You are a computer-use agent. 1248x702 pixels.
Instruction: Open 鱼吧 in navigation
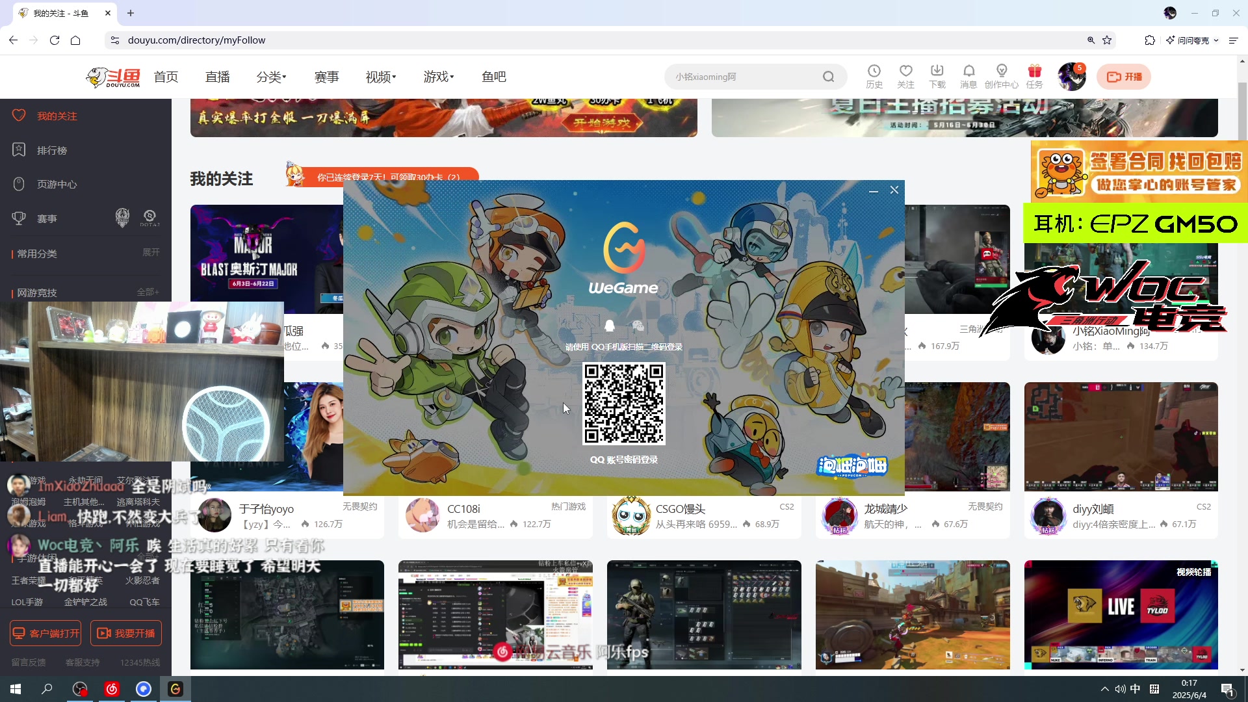click(x=494, y=77)
